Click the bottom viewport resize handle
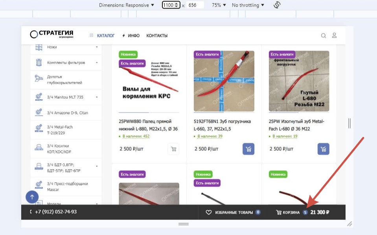The width and height of the screenshot is (377, 235). click(184, 224)
